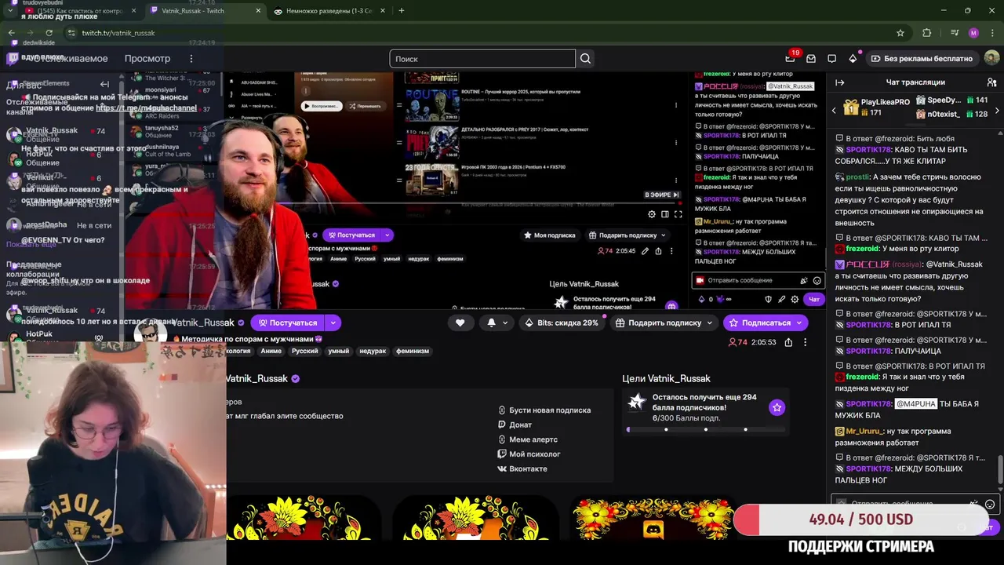Click PlayLikeaPRO top gifter entry
The height and width of the screenshot is (565, 1004).
click(876, 108)
